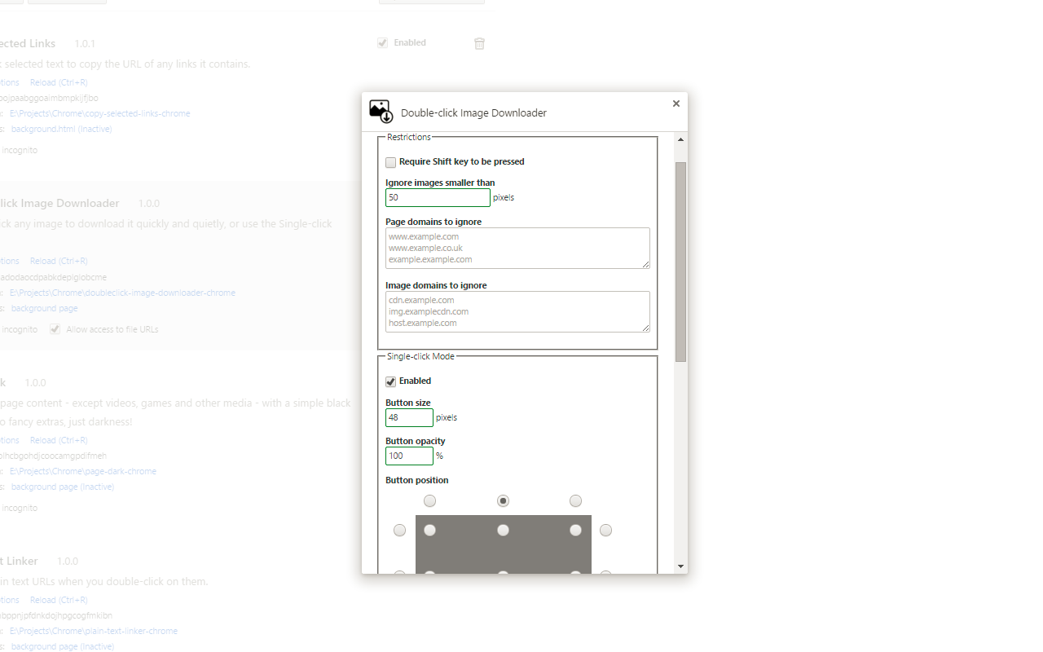Screen dimensions: 1043x652
Task: Inspect background page (Inactive) under page-dark-chrome
Action: [x=61, y=487]
